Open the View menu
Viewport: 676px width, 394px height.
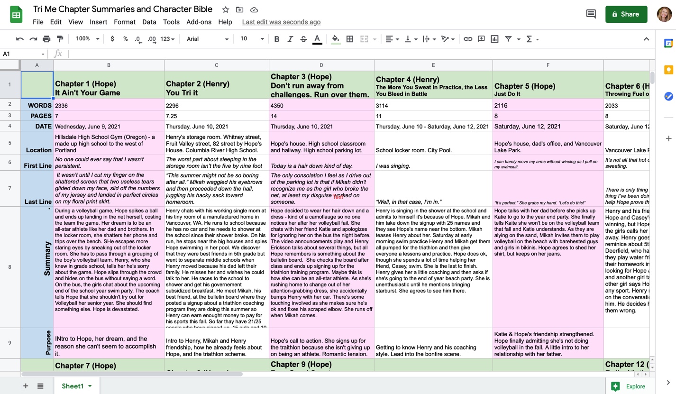click(75, 22)
